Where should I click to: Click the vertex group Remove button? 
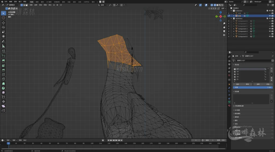[247, 84]
